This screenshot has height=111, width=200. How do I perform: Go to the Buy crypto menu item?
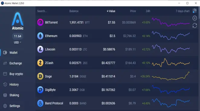tap(16, 74)
